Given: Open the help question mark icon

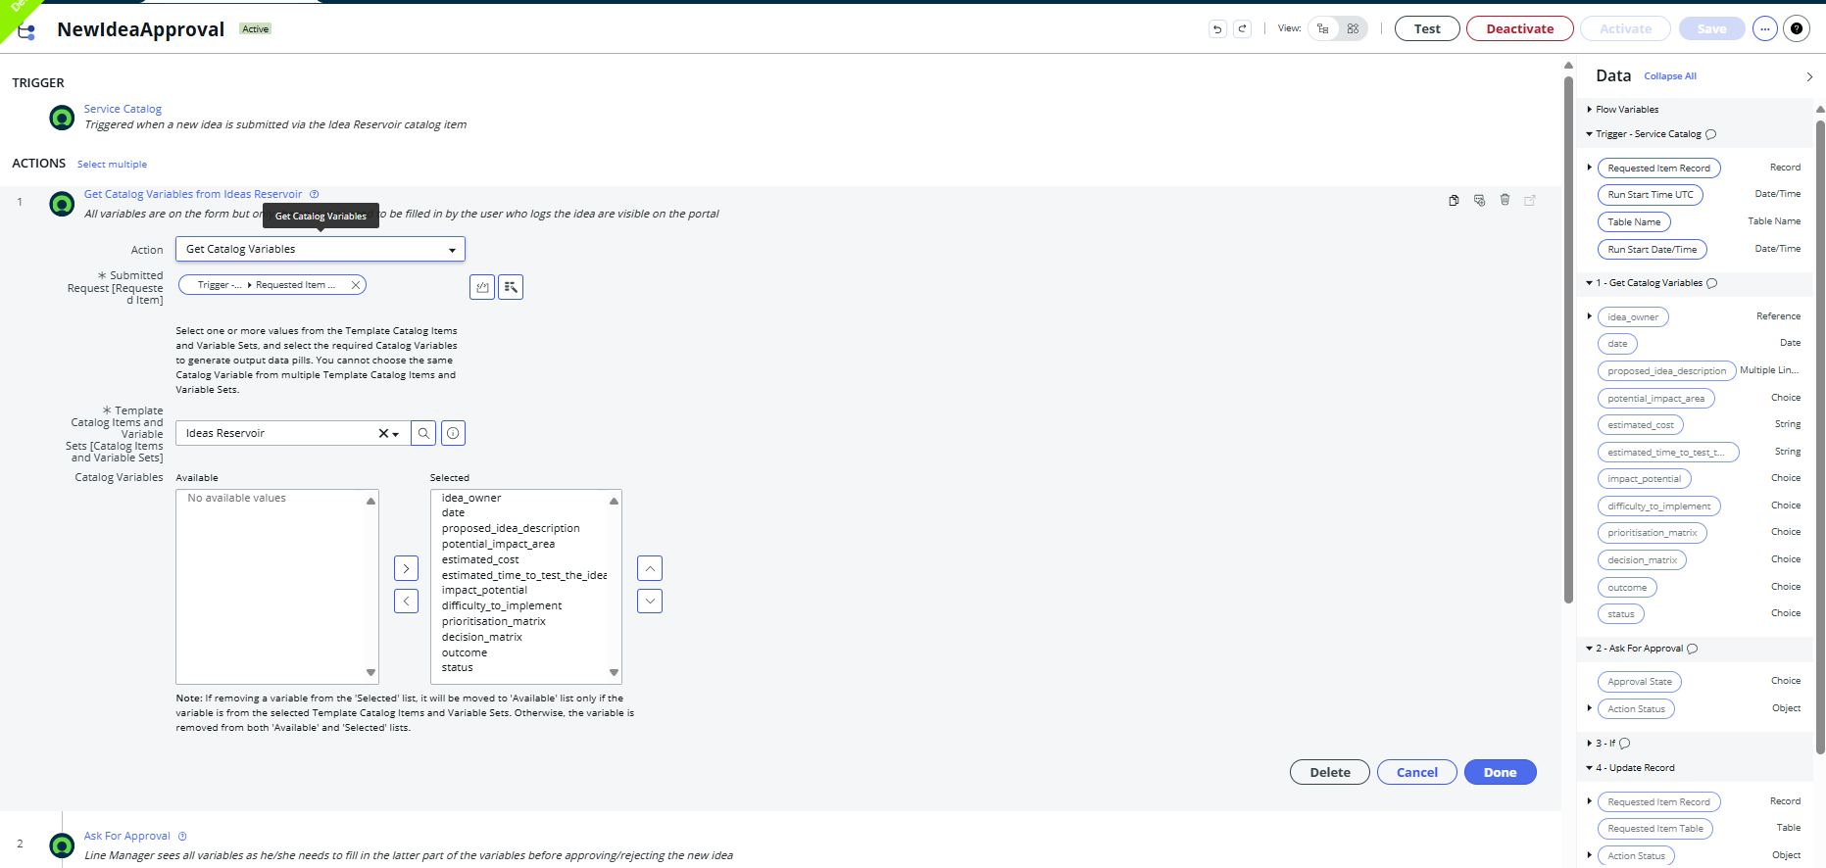Looking at the screenshot, I should point(1796,29).
